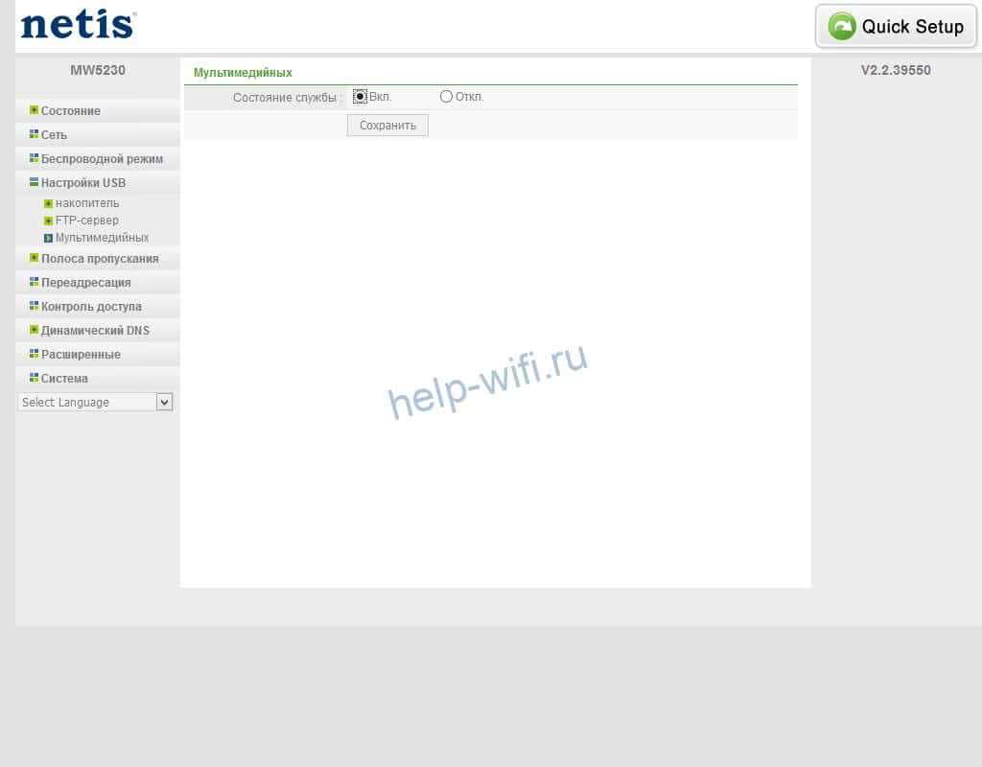Click the netis logo

click(x=79, y=25)
